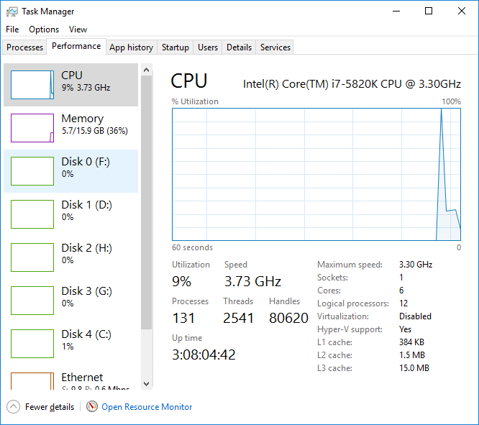Select Disk 2 (H:) sidebar label
The height and width of the screenshot is (425, 479).
[86, 248]
